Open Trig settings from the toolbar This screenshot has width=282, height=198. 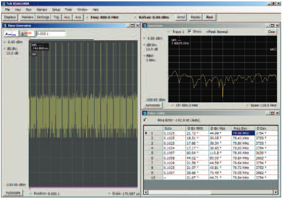[56, 17]
